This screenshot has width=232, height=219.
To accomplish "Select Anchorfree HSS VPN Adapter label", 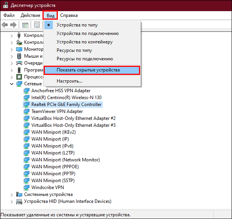I will (x=61, y=91).
